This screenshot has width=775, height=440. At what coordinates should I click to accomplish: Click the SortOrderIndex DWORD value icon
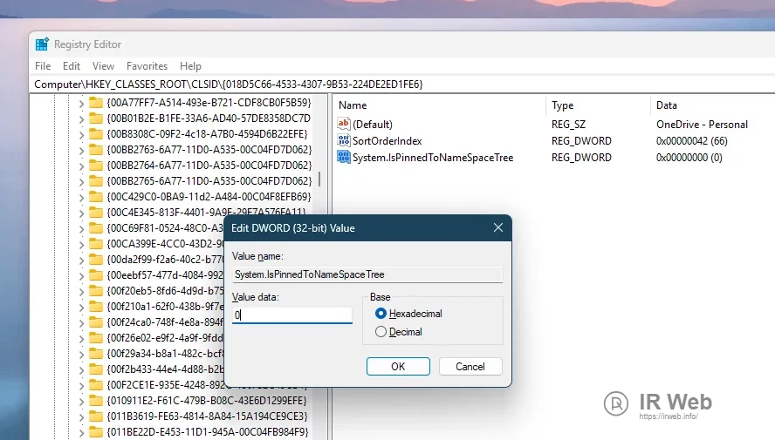pyautogui.click(x=344, y=141)
